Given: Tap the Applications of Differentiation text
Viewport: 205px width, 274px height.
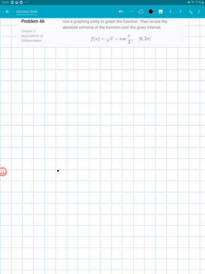Looking at the screenshot, I should (x=32, y=38).
